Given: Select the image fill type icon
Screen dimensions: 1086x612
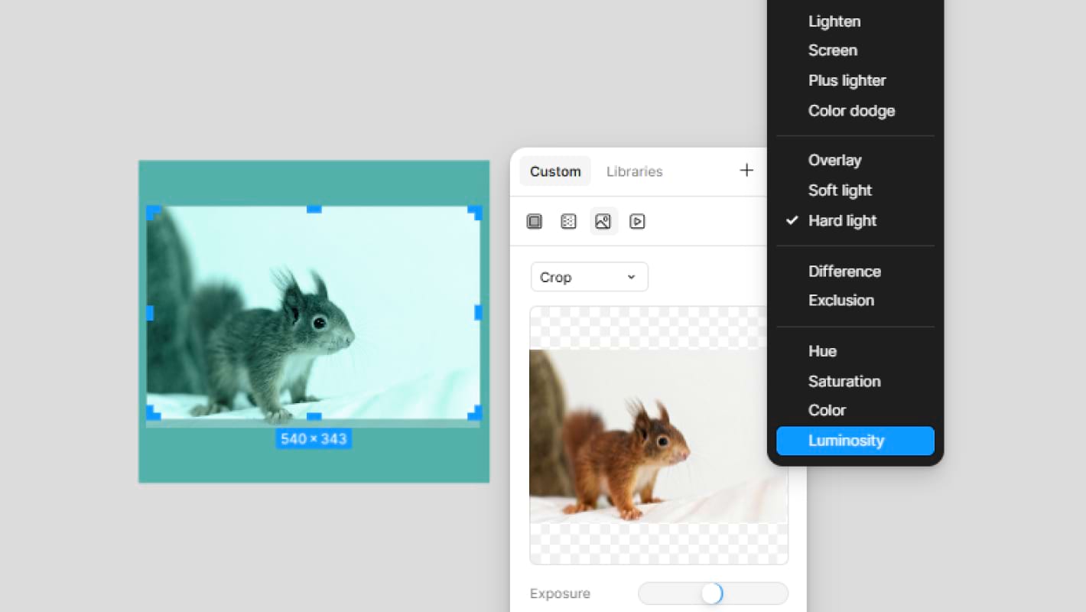Looking at the screenshot, I should pos(603,222).
